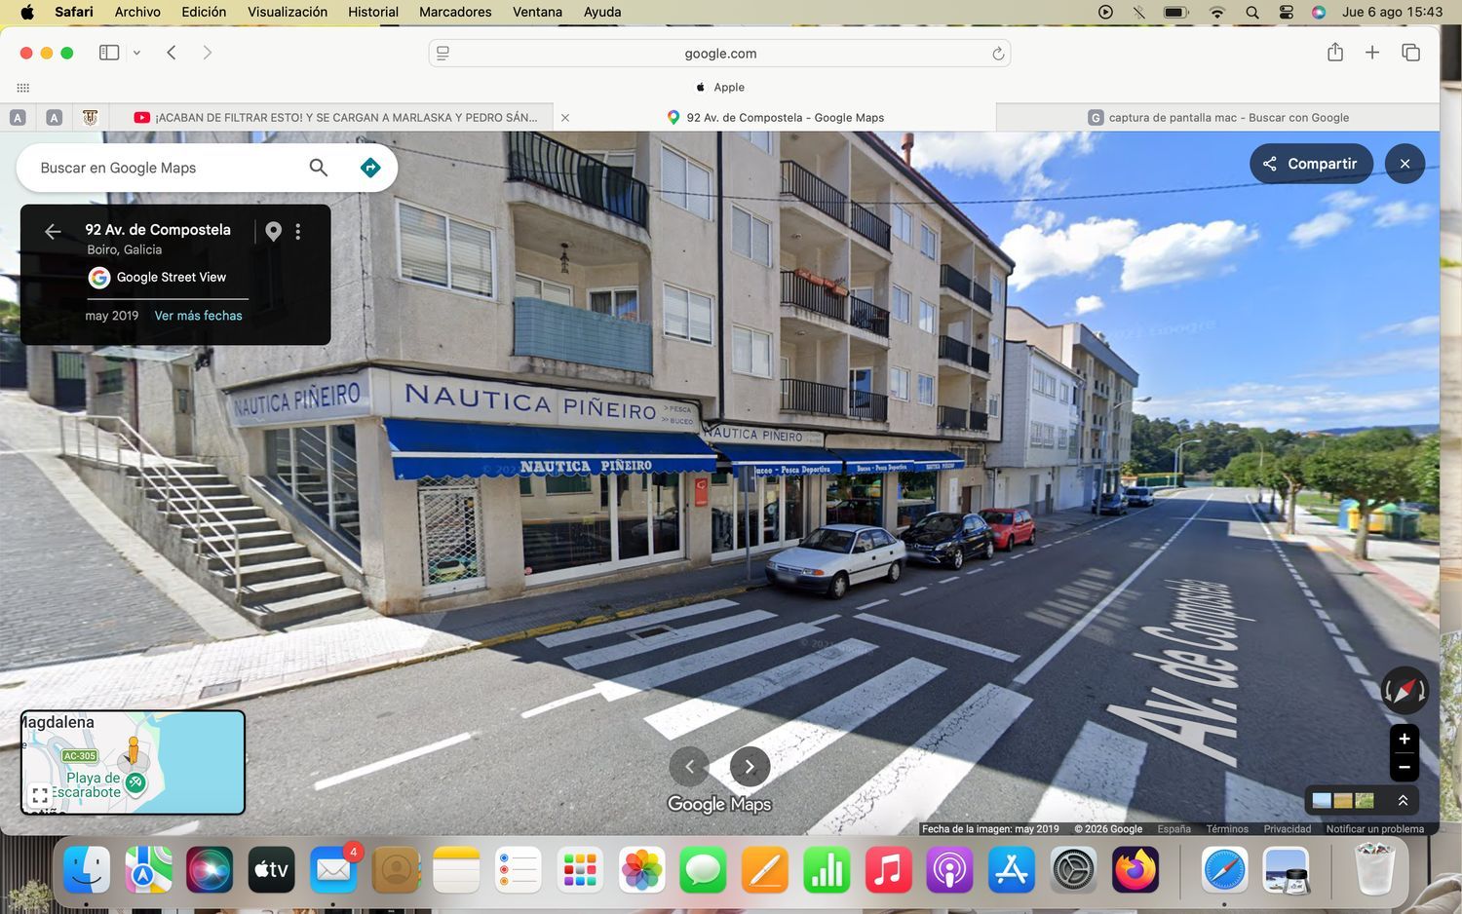The width and height of the screenshot is (1462, 914).
Task: Open Mail from the Dock
Action: coord(333,869)
